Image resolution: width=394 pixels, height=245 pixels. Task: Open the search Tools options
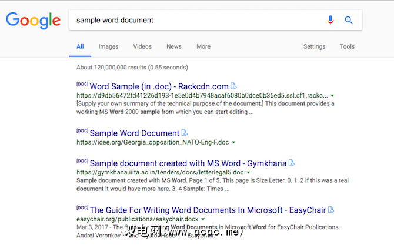(347, 46)
